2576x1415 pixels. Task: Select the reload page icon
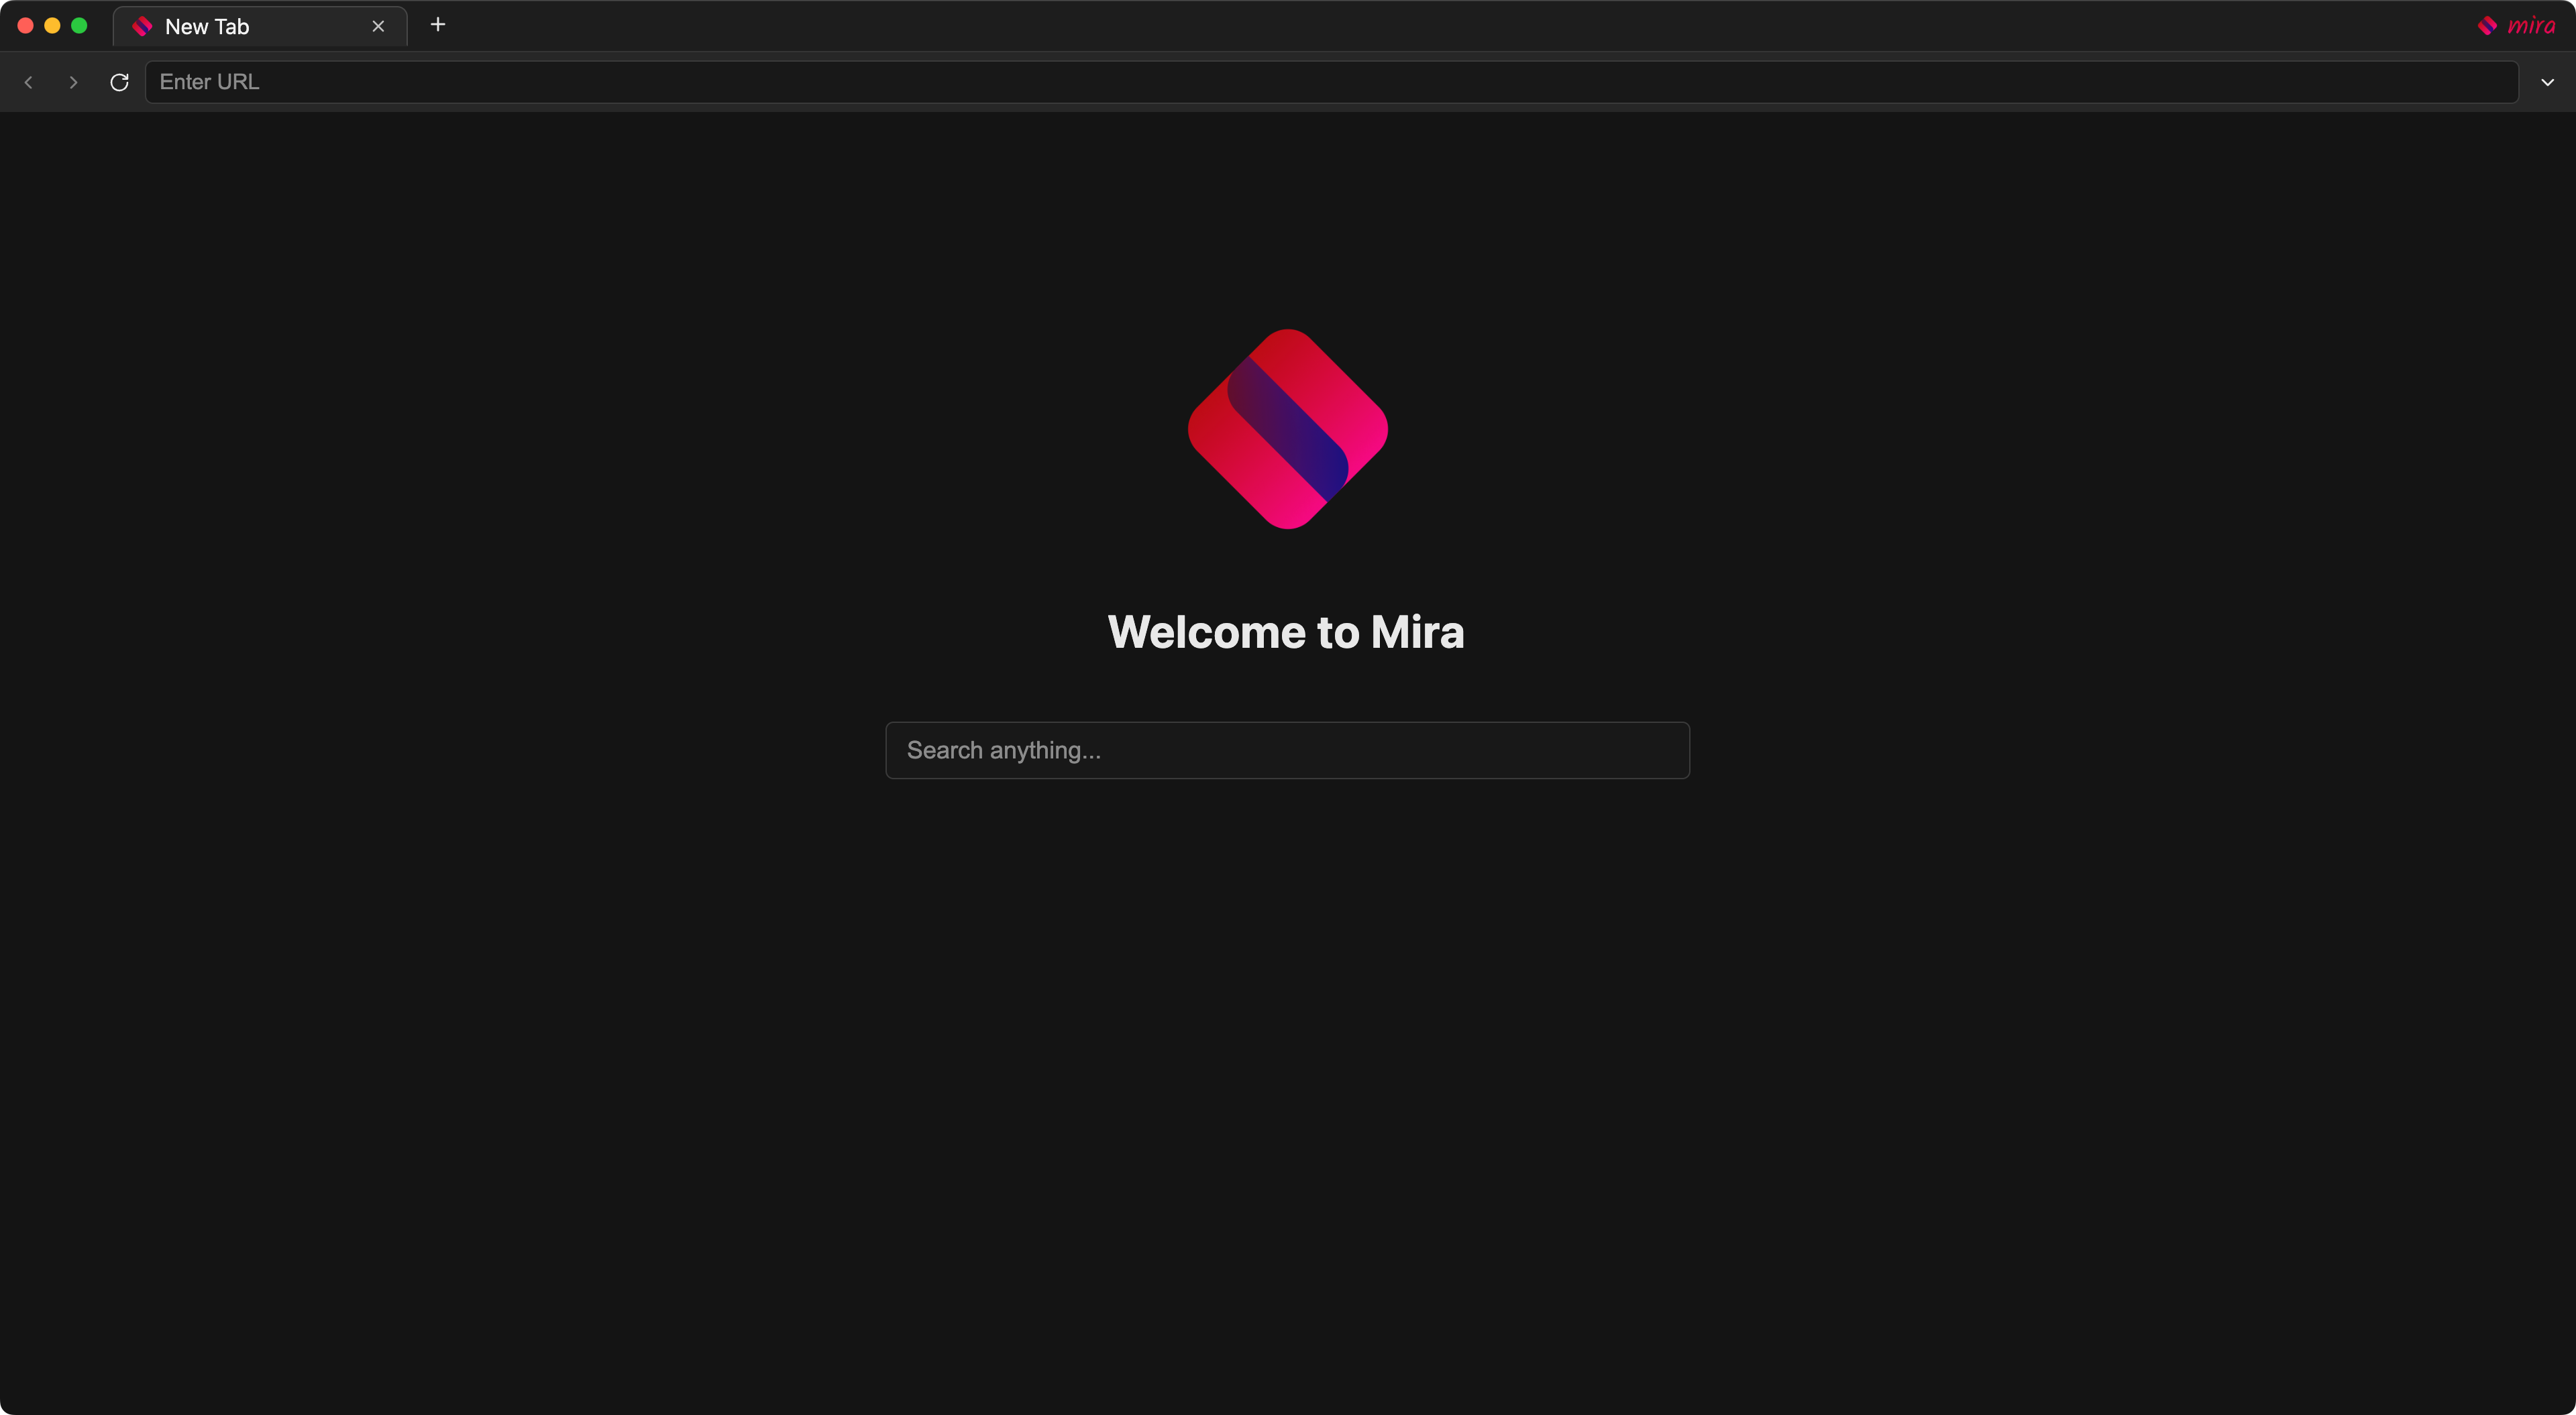(119, 82)
